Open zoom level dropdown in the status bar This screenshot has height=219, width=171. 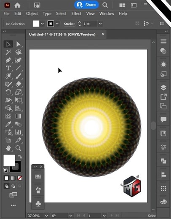(46, 216)
